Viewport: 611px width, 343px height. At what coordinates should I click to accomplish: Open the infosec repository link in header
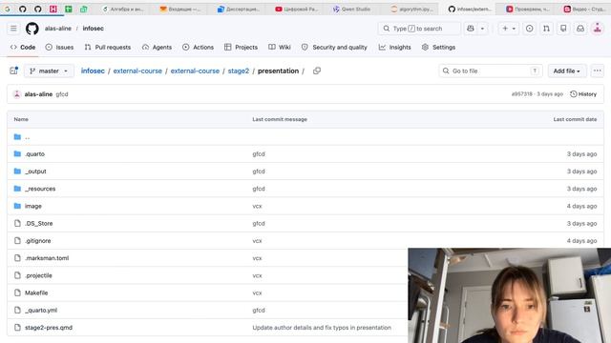pos(94,29)
